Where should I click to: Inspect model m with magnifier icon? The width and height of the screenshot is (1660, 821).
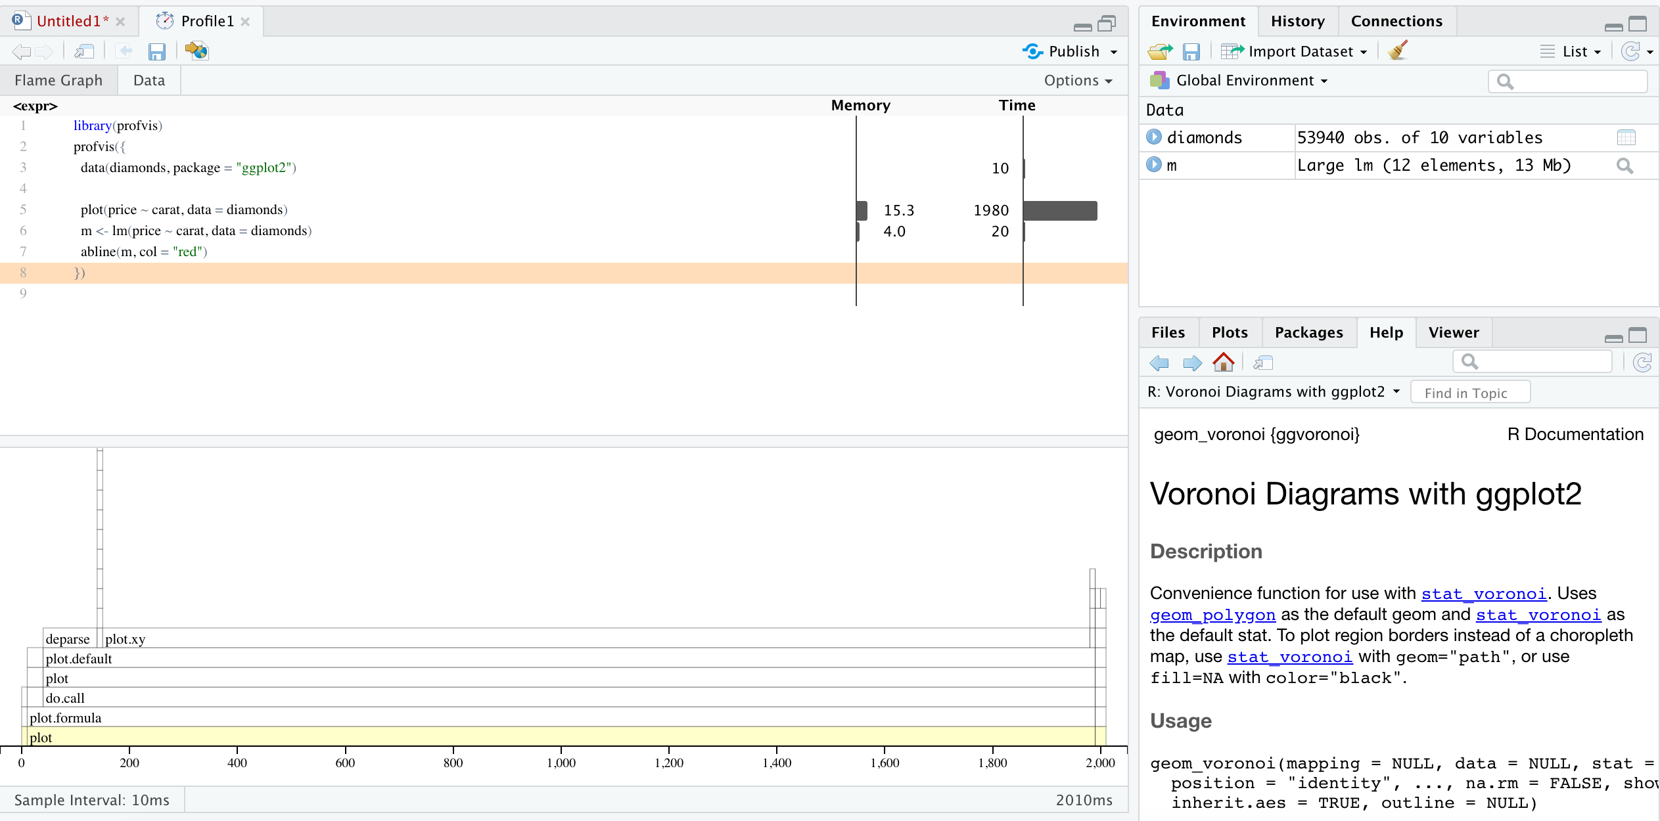point(1625,166)
